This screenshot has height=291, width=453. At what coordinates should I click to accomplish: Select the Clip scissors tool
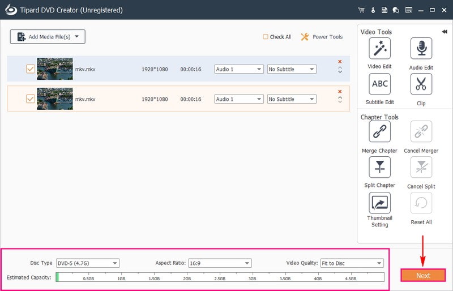pos(421,84)
